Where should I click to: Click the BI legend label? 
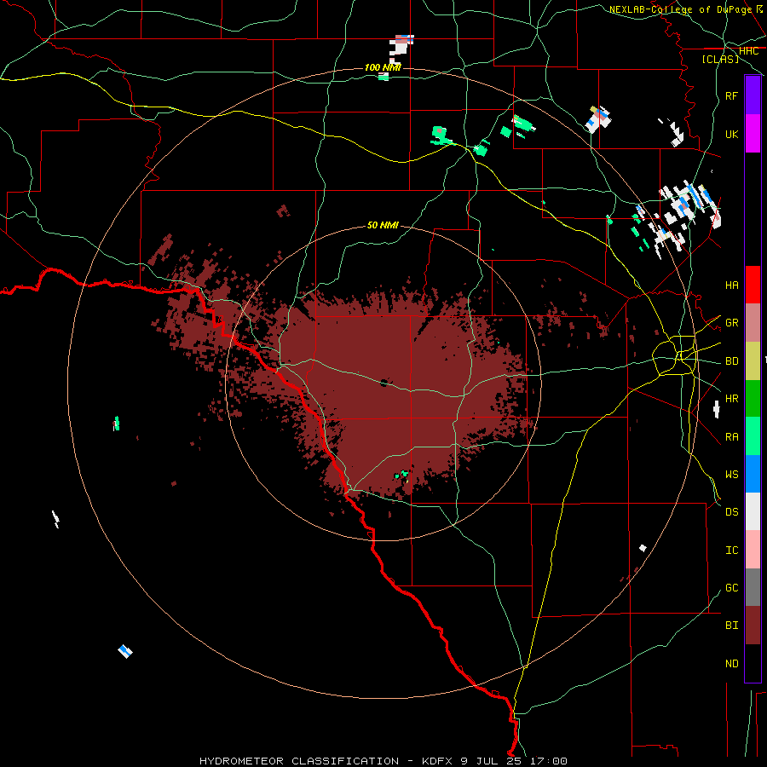click(732, 626)
